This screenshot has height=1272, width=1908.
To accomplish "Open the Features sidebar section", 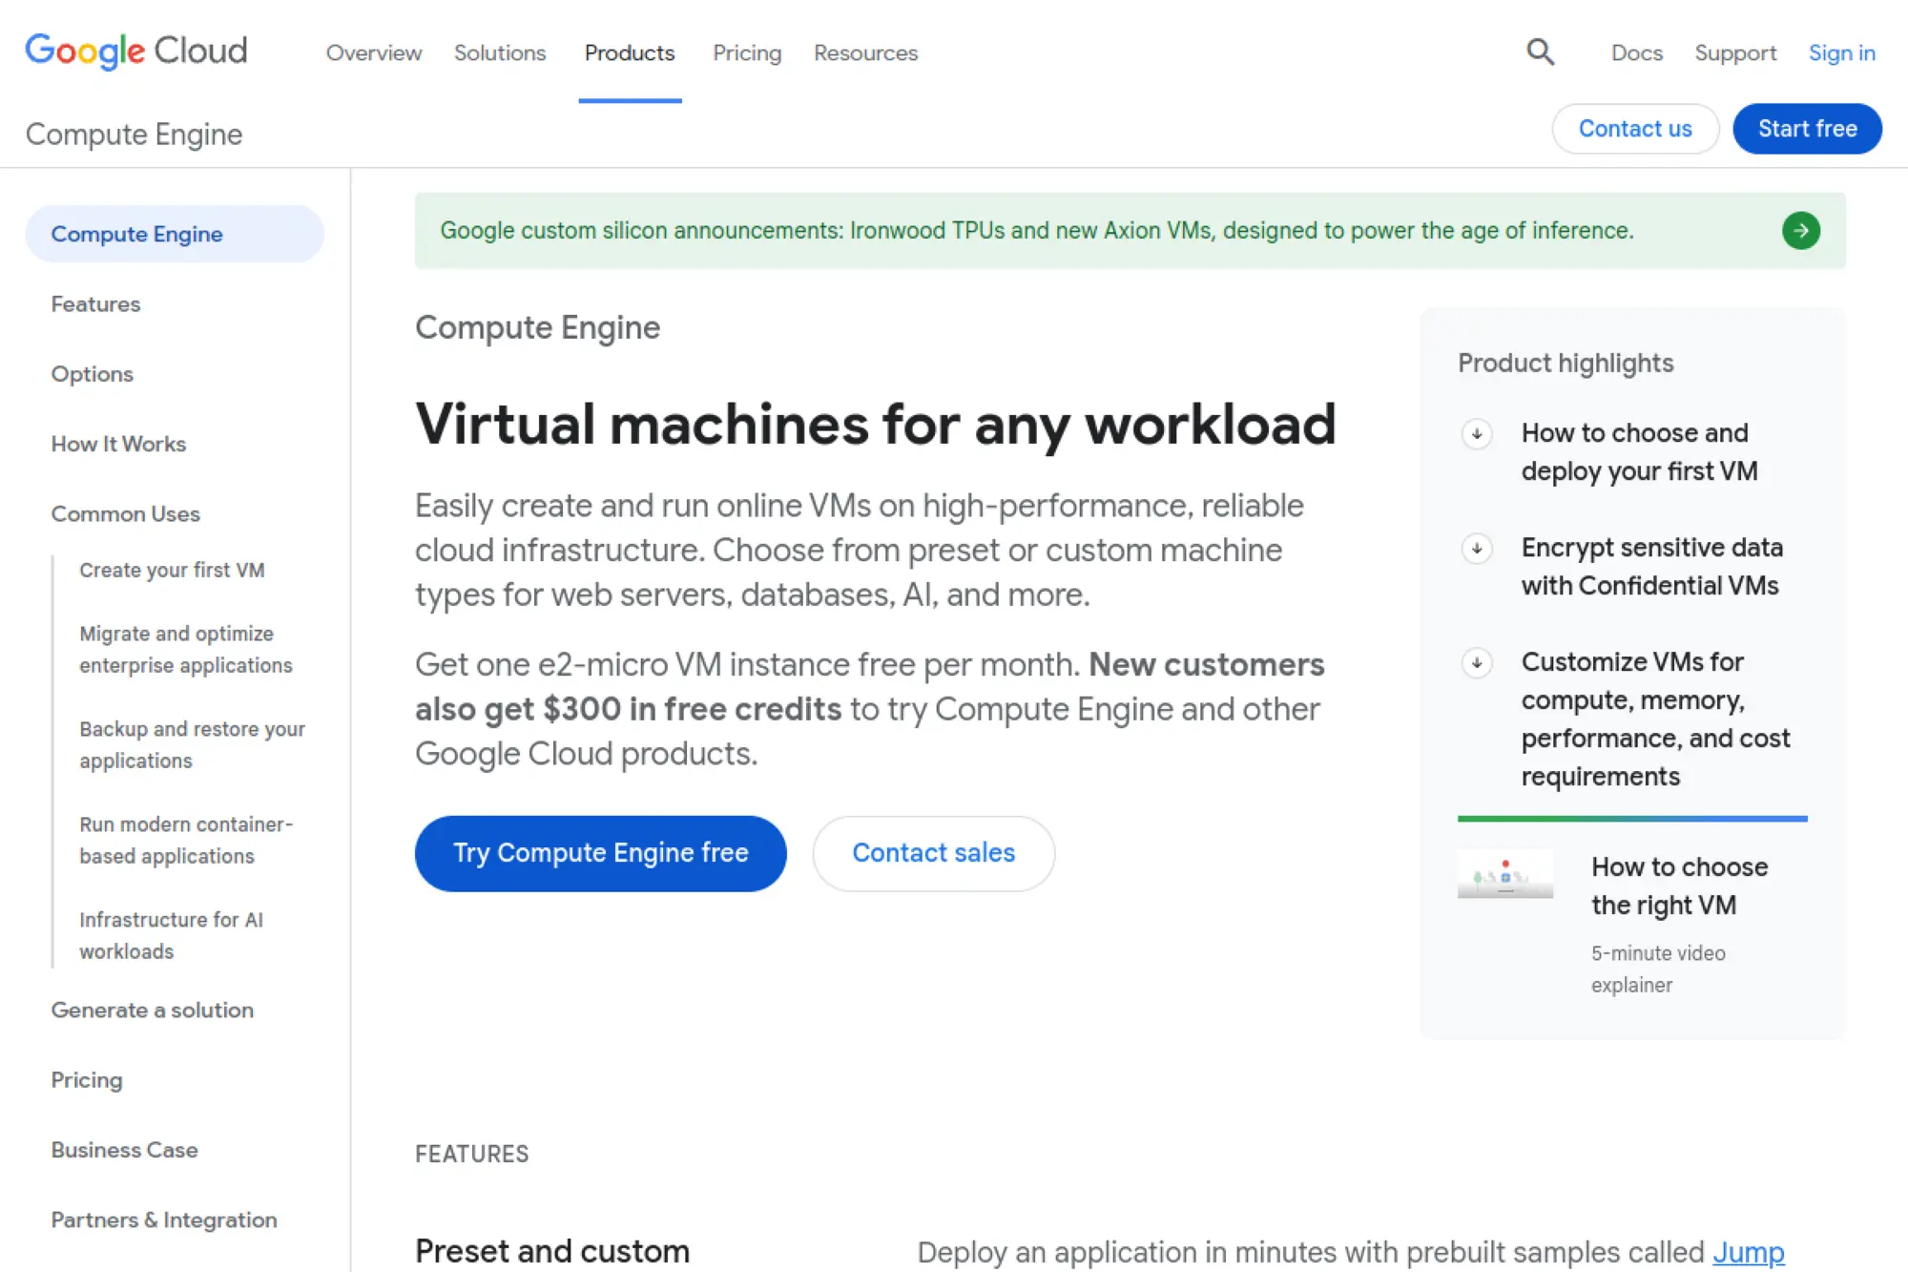I will 94,303.
